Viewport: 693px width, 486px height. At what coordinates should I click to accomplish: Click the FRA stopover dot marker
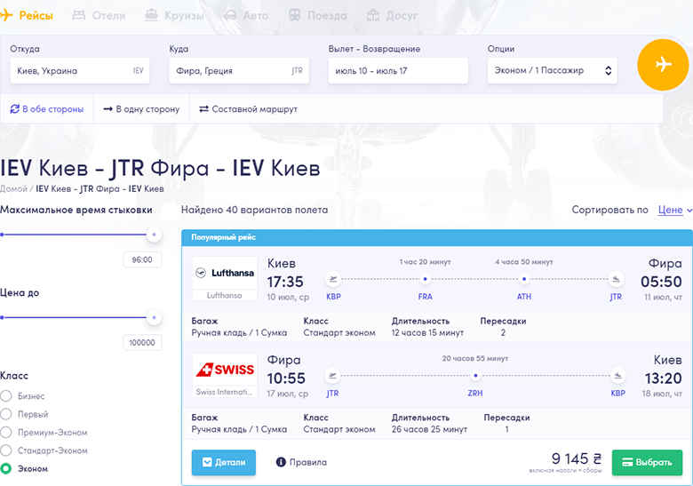[426, 278]
